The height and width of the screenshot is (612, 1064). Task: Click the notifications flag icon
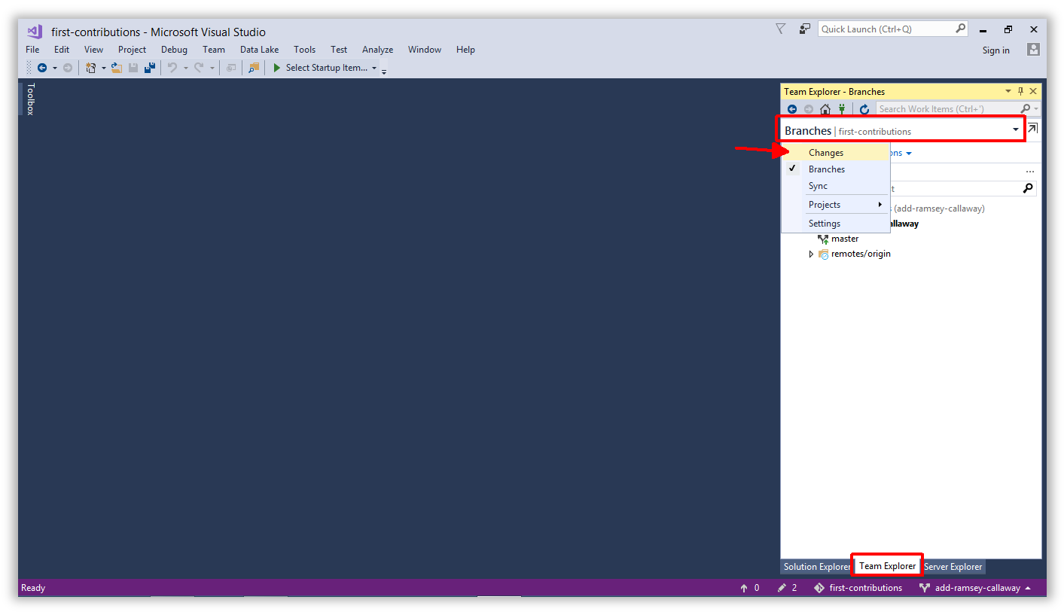pos(780,29)
